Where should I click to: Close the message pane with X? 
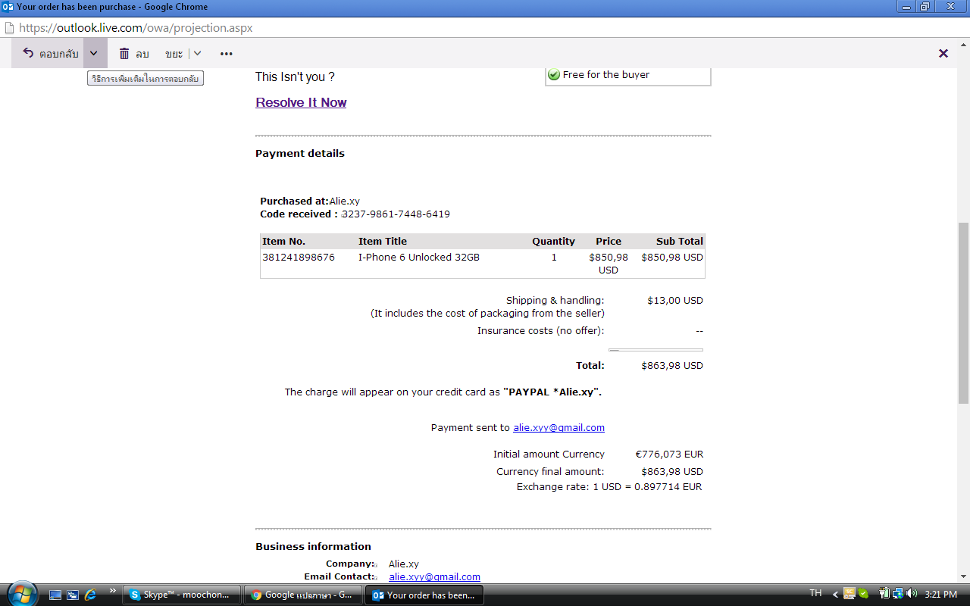pyautogui.click(x=943, y=53)
